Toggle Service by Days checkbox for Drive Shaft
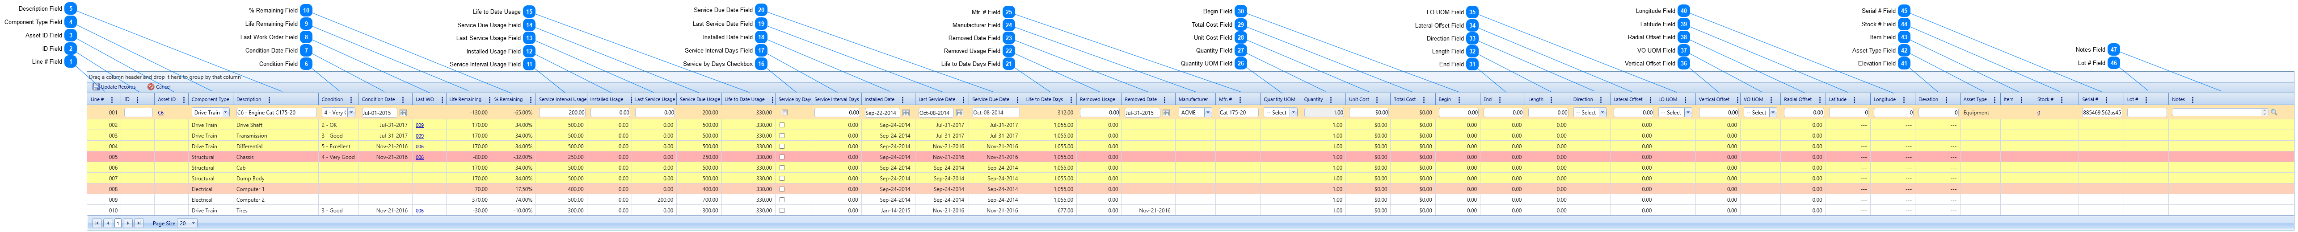The width and height of the screenshot is (2298, 232). pyautogui.click(x=782, y=125)
